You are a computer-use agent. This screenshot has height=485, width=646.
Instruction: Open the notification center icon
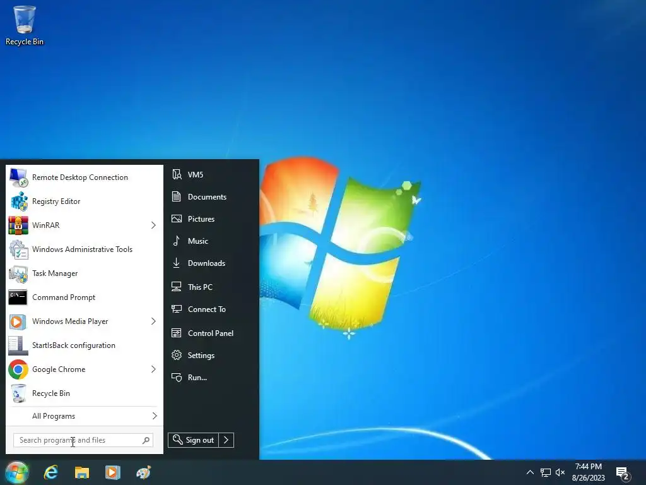point(623,474)
